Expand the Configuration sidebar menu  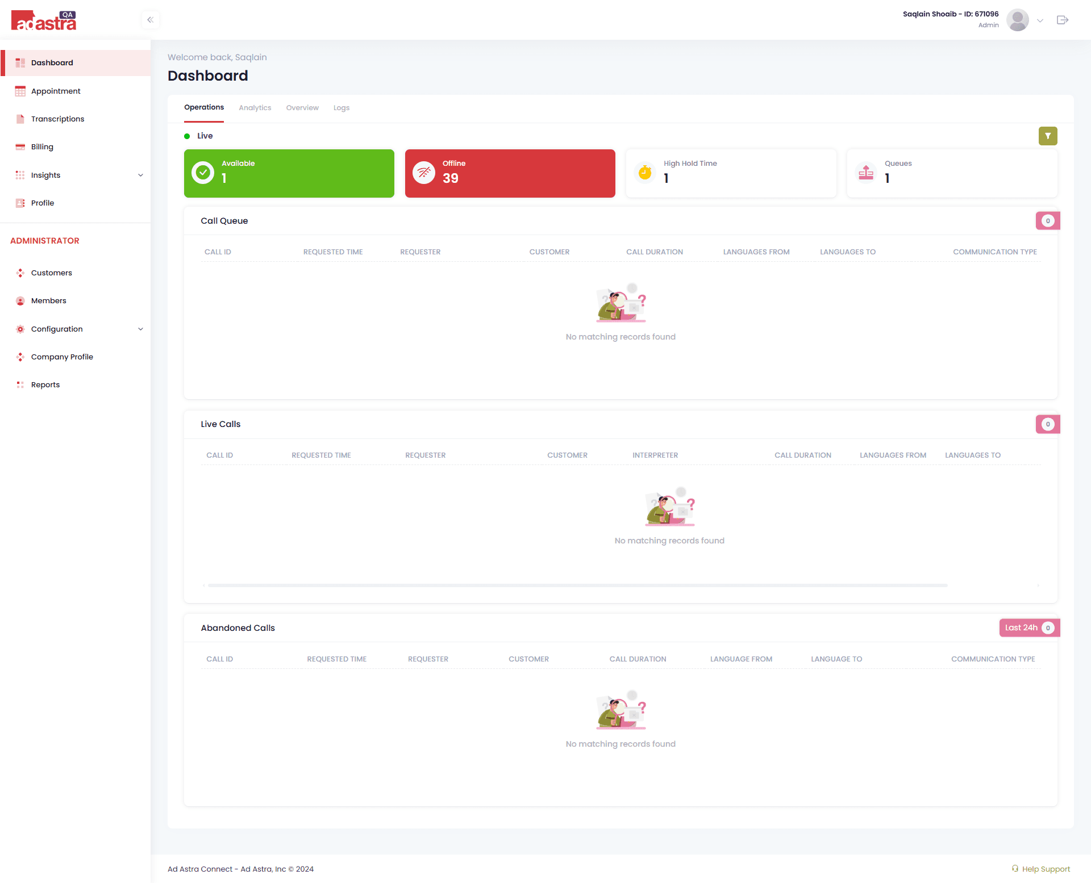[140, 329]
